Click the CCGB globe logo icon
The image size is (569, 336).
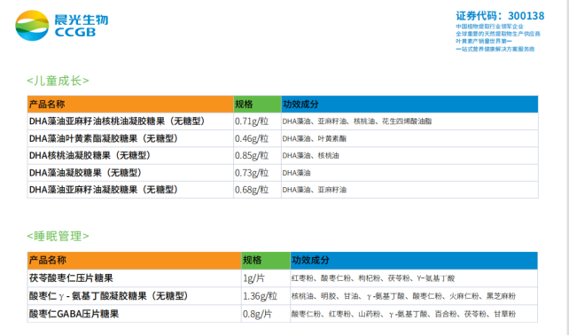click(32, 26)
